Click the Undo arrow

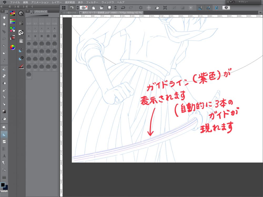123,8
